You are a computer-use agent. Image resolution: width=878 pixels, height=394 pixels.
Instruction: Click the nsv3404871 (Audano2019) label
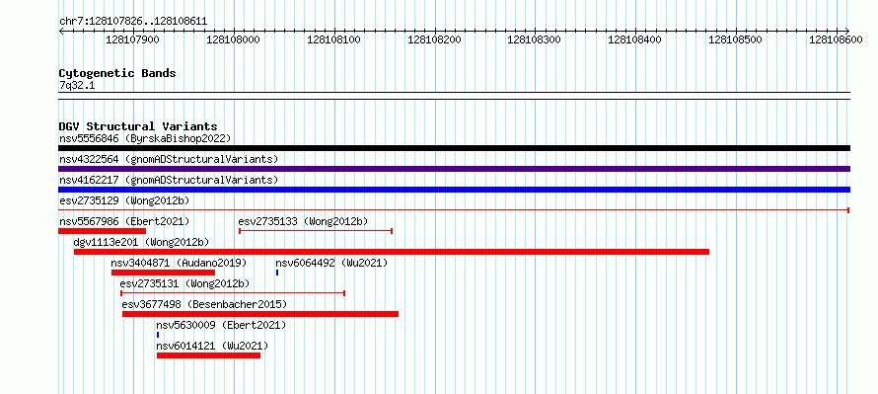tap(179, 263)
